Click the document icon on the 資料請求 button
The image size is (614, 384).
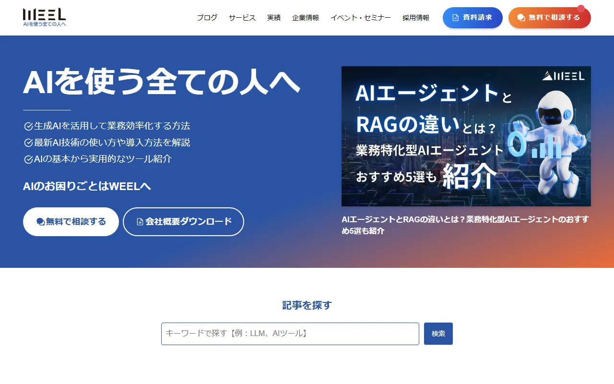point(455,17)
